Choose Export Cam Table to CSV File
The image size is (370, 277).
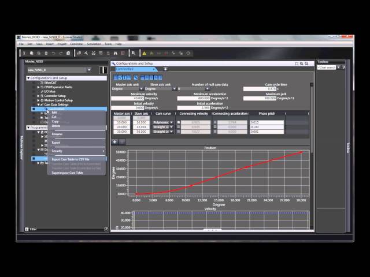click(71, 159)
